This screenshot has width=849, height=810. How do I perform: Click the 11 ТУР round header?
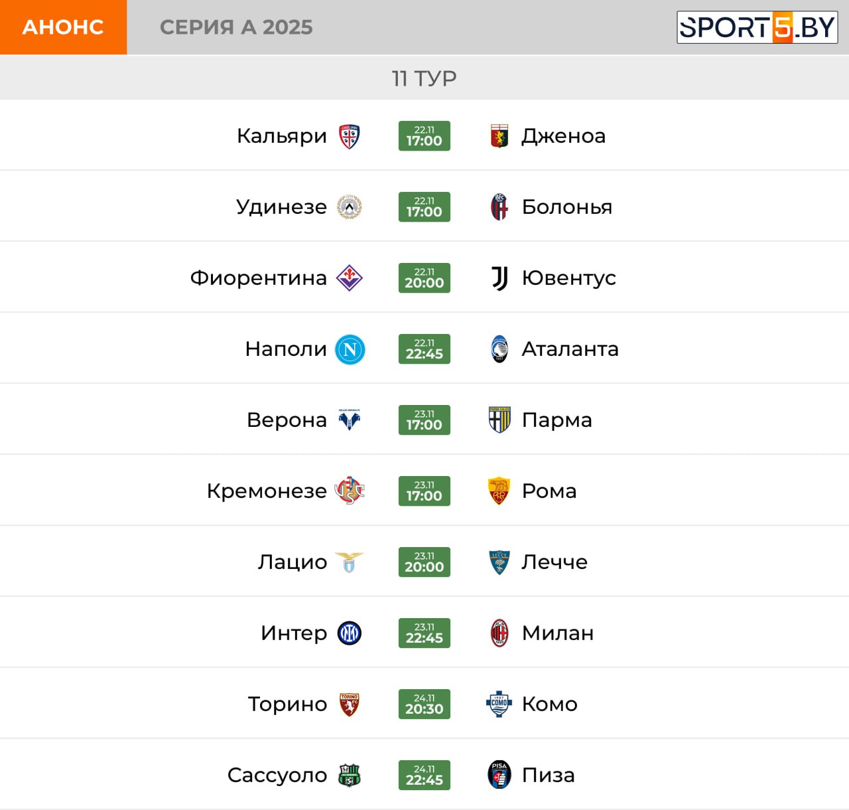(x=424, y=78)
